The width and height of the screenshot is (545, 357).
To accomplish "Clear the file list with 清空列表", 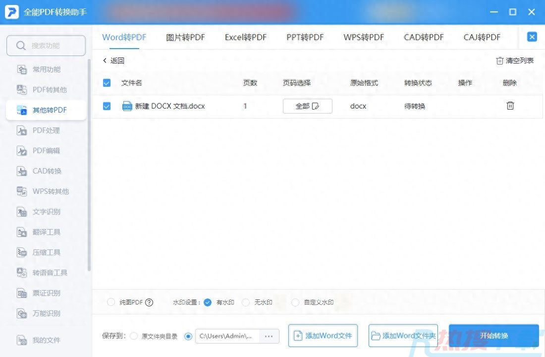I will coord(515,60).
